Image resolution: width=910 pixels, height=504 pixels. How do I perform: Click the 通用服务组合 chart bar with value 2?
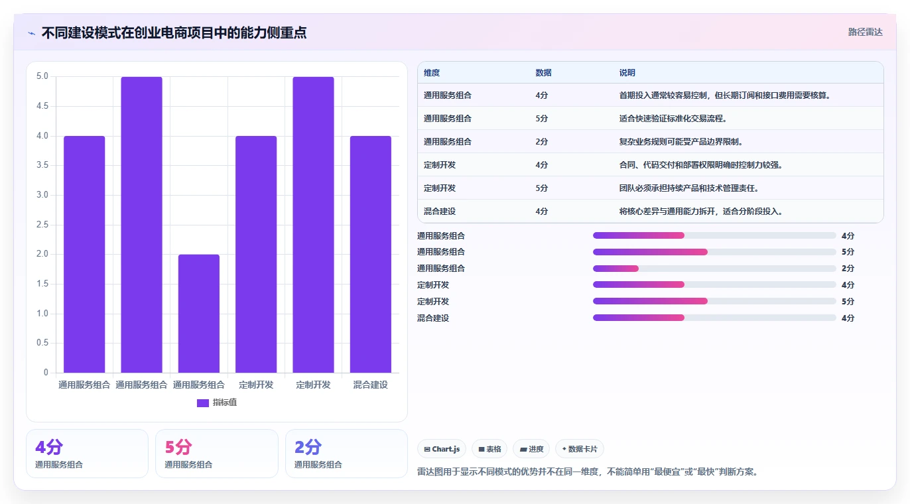click(x=199, y=314)
